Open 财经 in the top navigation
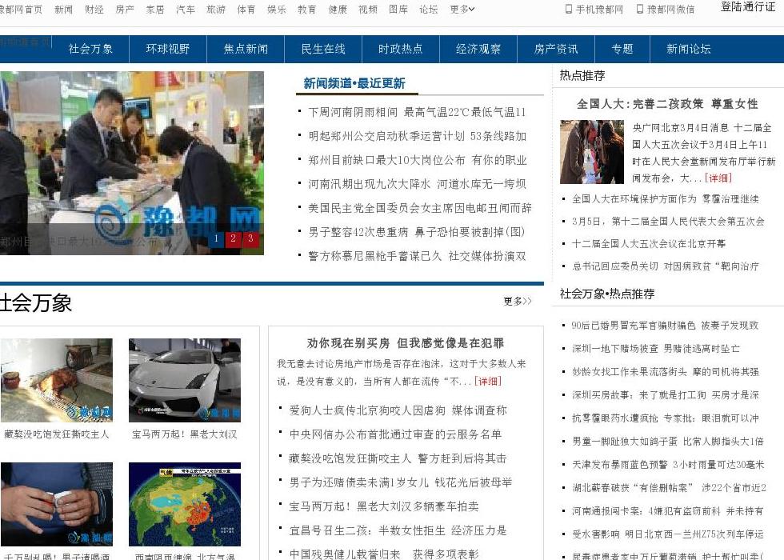This screenshot has width=784, height=560. [94, 9]
